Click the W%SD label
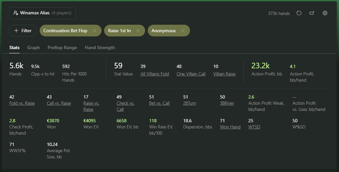 299,127
